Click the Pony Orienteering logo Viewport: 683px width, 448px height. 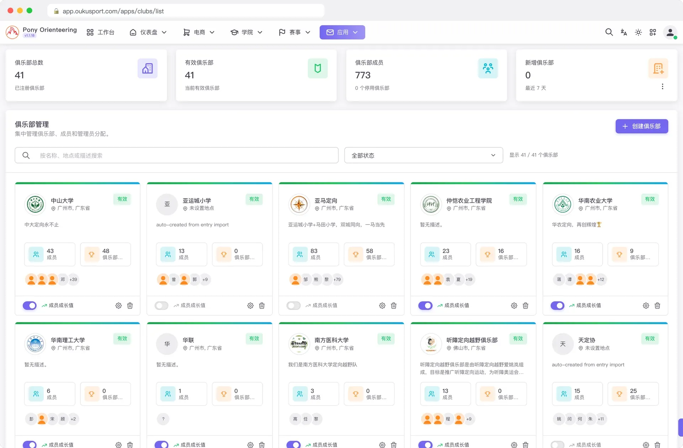[x=12, y=32]
